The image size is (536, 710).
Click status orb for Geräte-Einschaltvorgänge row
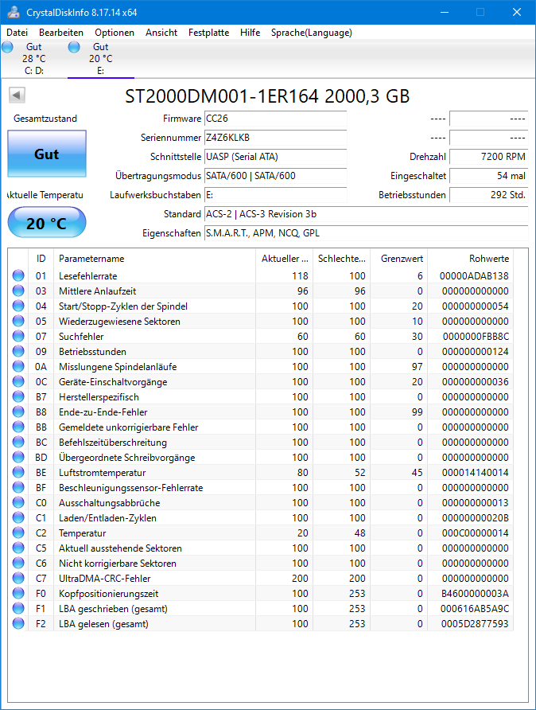click(18, 382)
